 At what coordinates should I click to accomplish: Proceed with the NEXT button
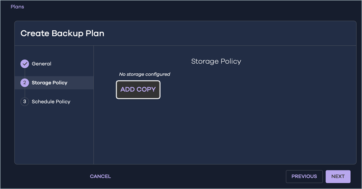coord(338,177)
